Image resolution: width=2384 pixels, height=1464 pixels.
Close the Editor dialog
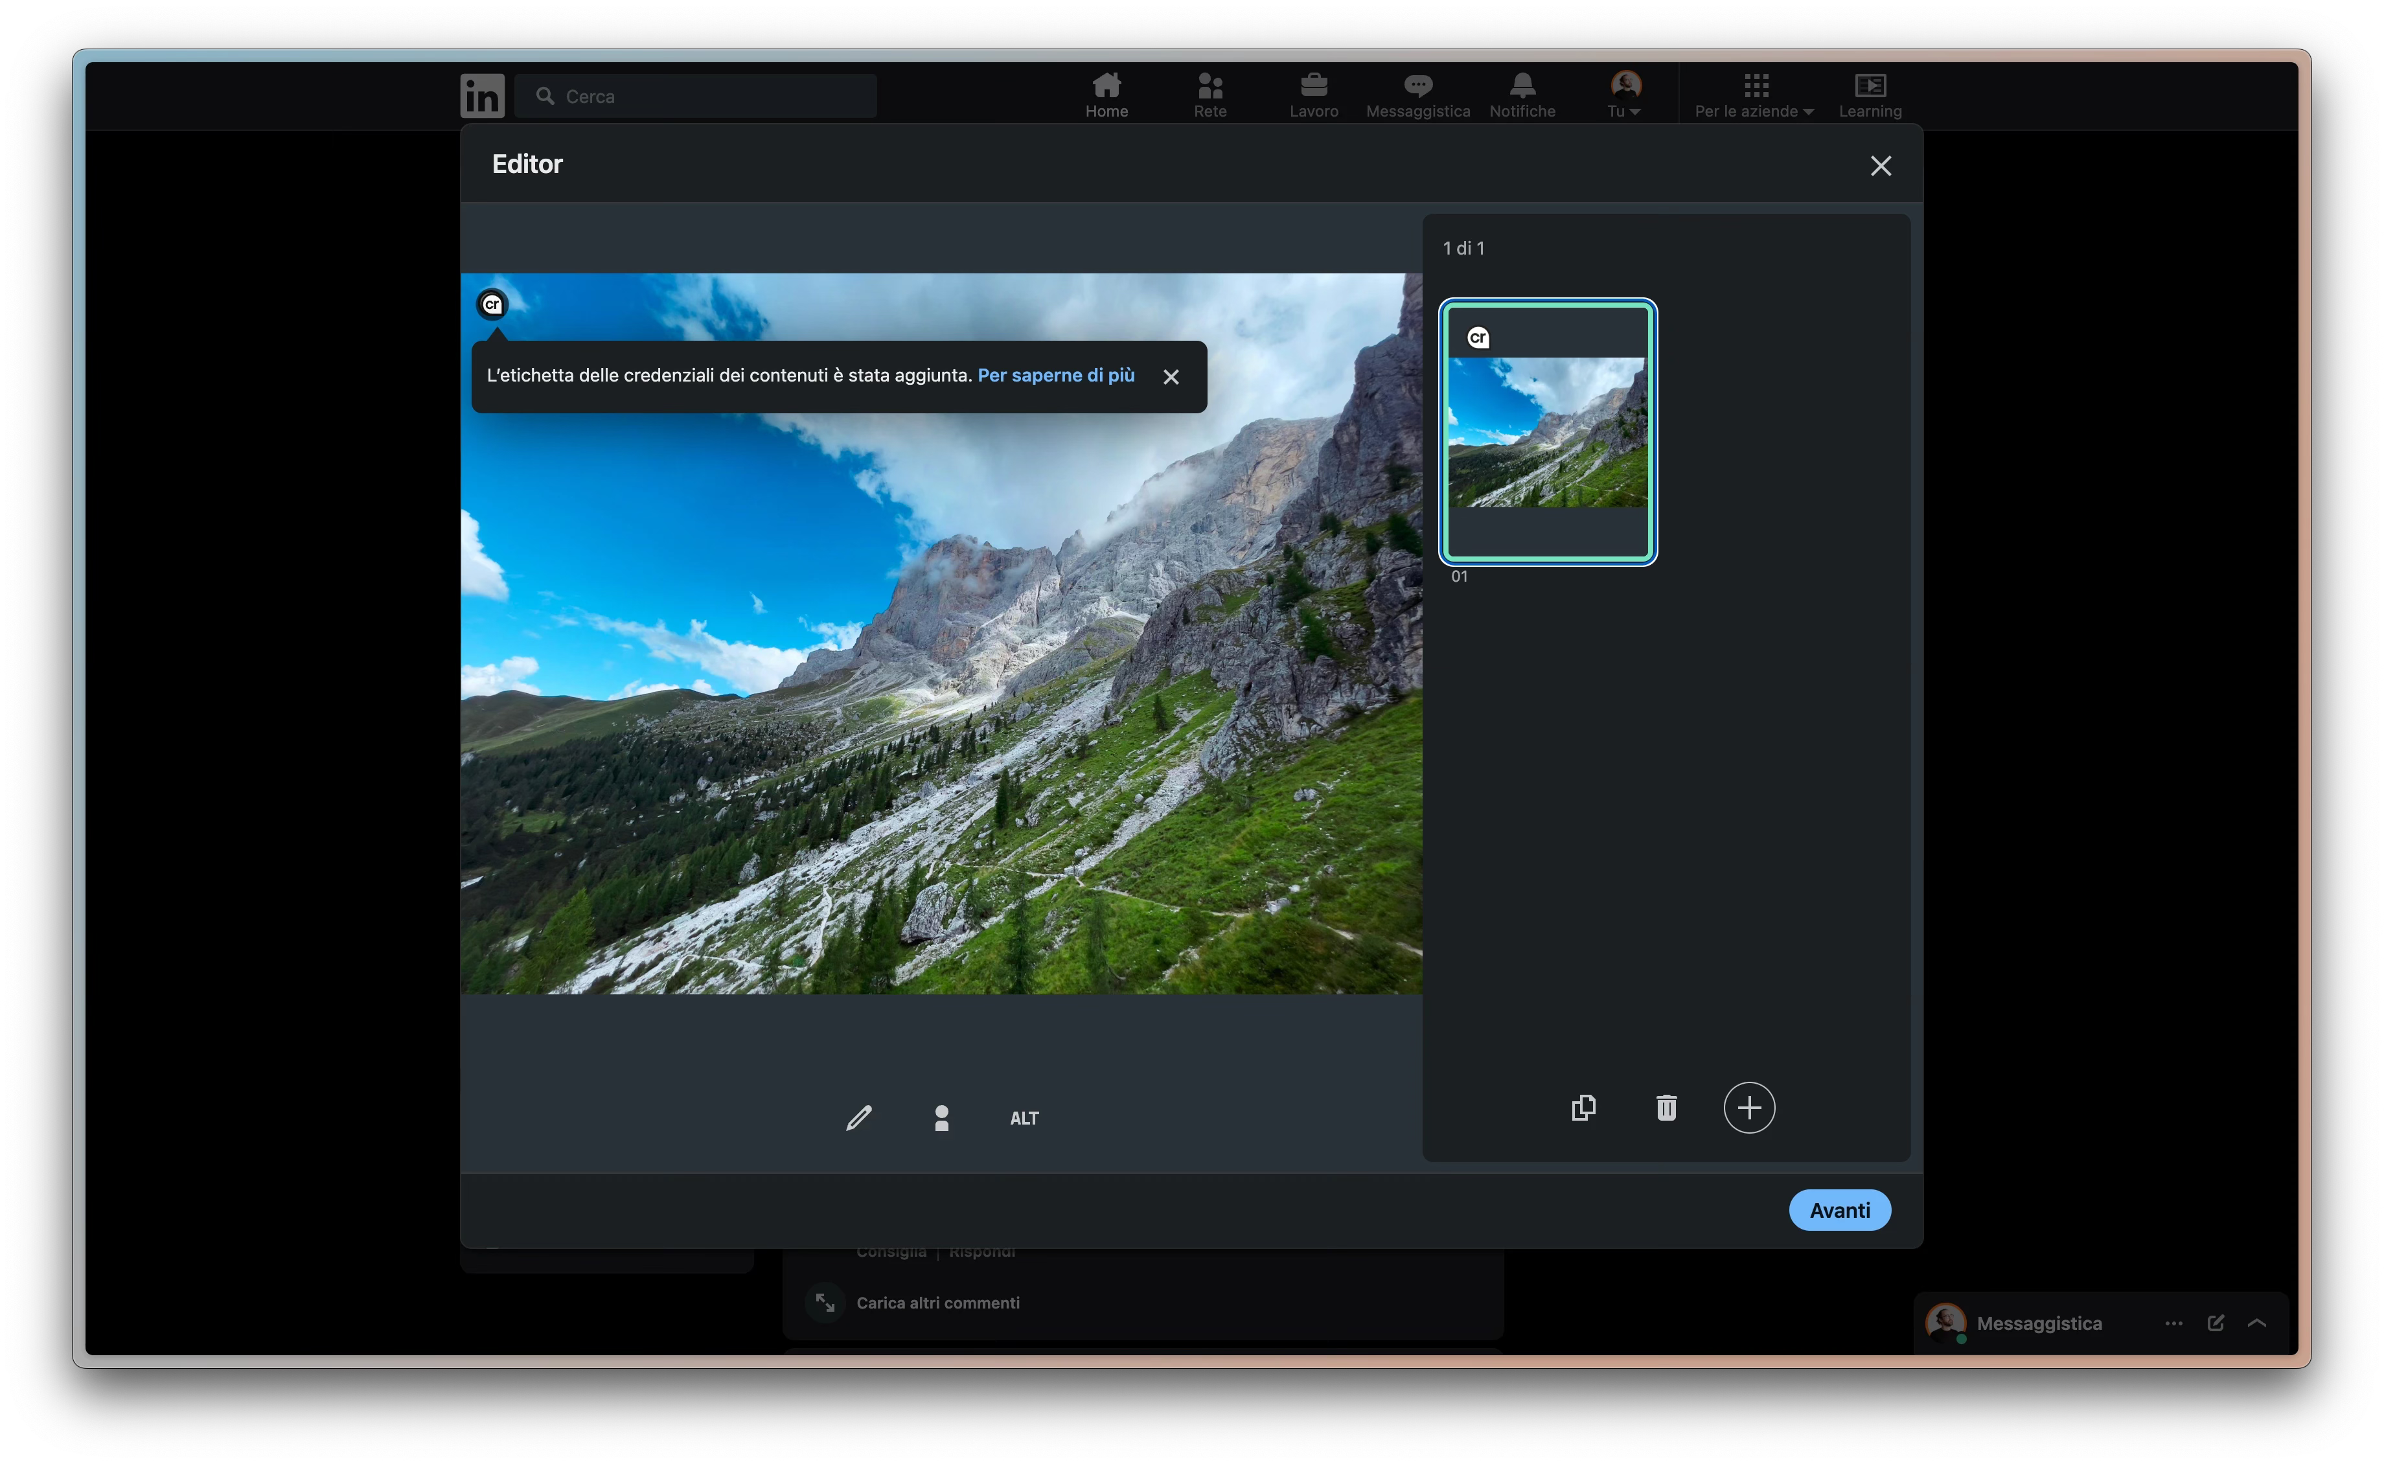[1881, 166]
